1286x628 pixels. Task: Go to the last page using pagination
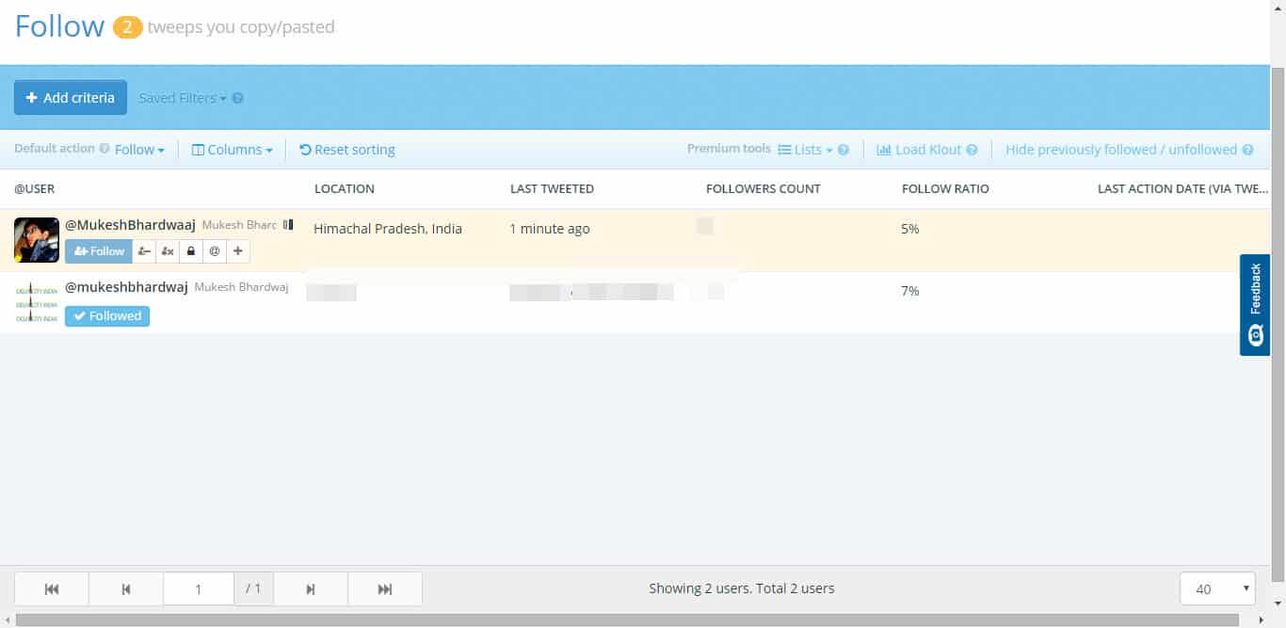(385, 589)
